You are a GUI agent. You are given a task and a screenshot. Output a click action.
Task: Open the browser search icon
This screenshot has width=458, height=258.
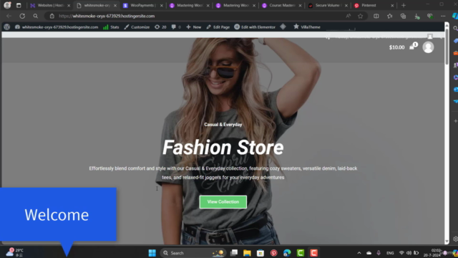pos(36,16)
